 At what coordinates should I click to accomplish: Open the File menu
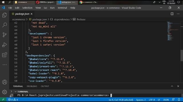tap(10, 8)
